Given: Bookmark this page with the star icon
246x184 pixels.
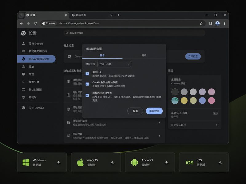Looking at the screenshot, I should click(201, 23).
